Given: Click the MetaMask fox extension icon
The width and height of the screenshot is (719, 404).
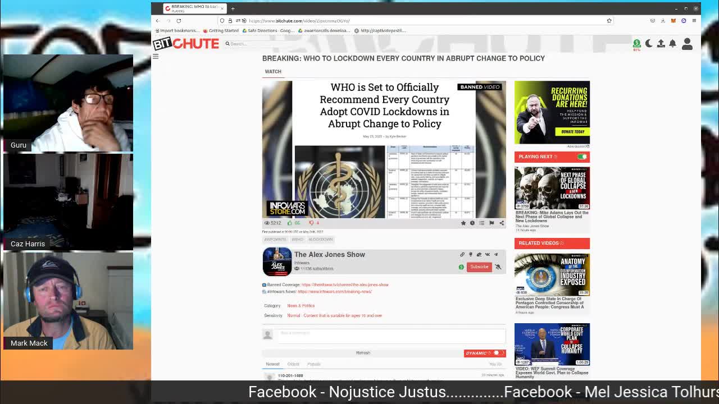Looking at the screenshot, I should click(x=673, y=21).
